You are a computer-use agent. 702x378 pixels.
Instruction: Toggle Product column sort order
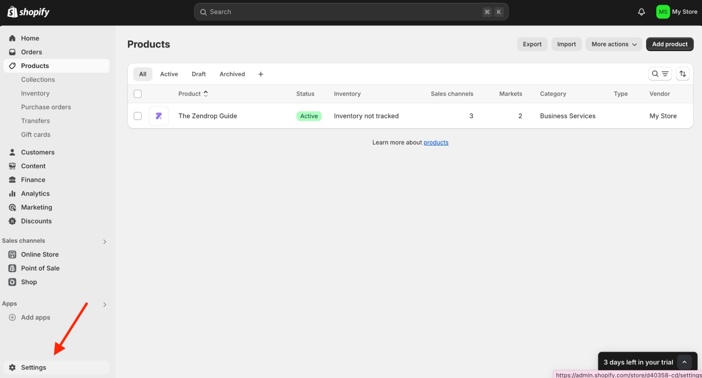206,94
